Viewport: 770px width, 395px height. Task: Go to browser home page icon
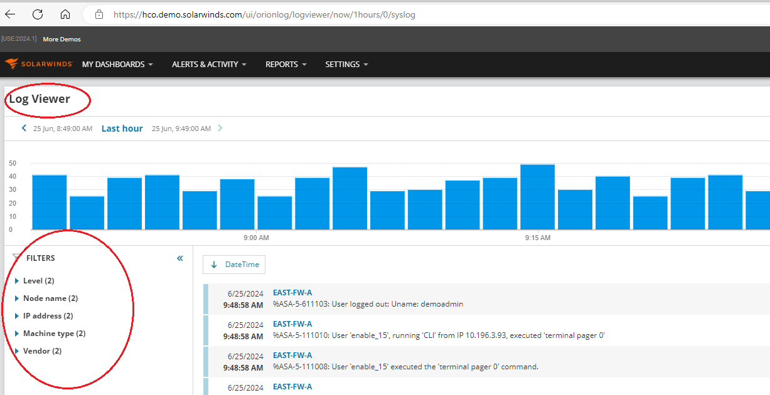pos(65,14)
